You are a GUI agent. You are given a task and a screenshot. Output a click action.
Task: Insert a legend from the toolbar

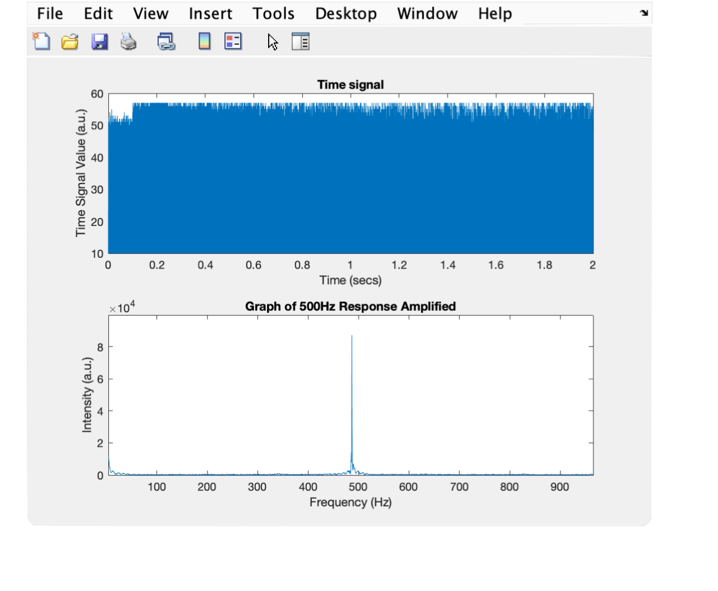pos(233,41)
